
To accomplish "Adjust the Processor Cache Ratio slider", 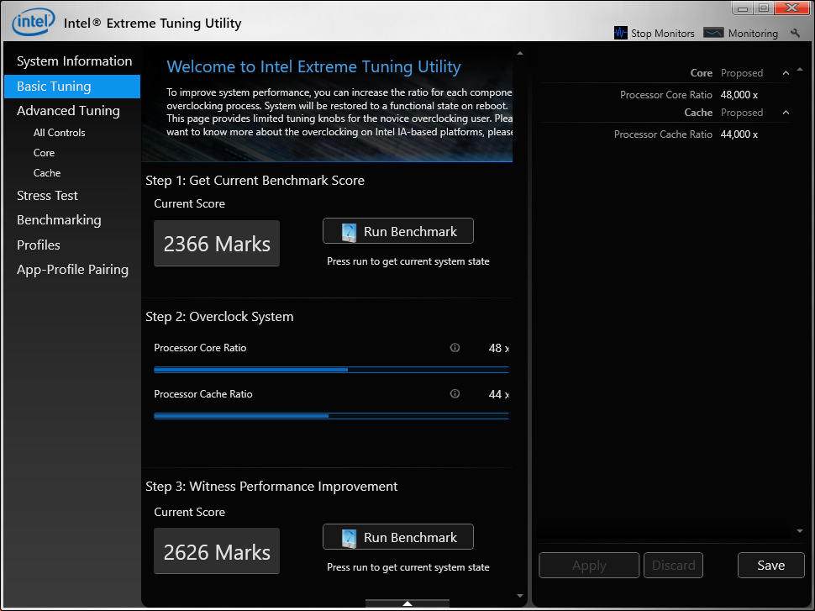I will point(331,416).
